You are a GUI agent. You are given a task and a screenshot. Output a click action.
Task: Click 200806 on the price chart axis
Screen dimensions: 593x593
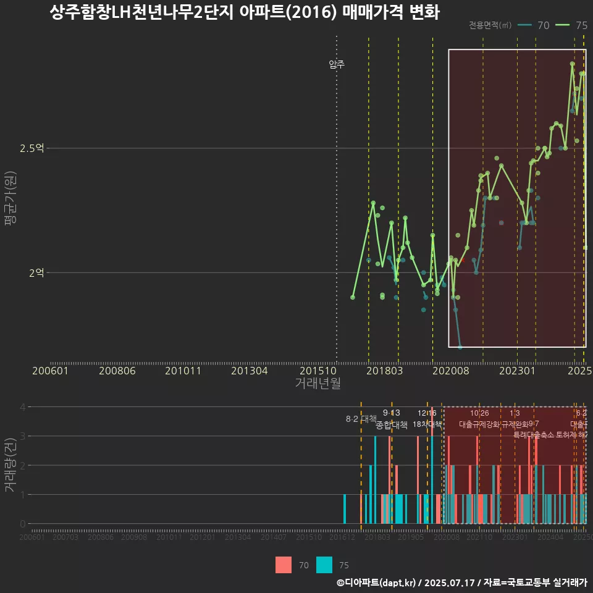[117, 371]
